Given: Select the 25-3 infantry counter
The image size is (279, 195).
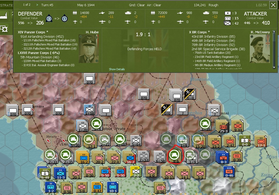Looking at the screenshot, I should (x=223, y=127).
